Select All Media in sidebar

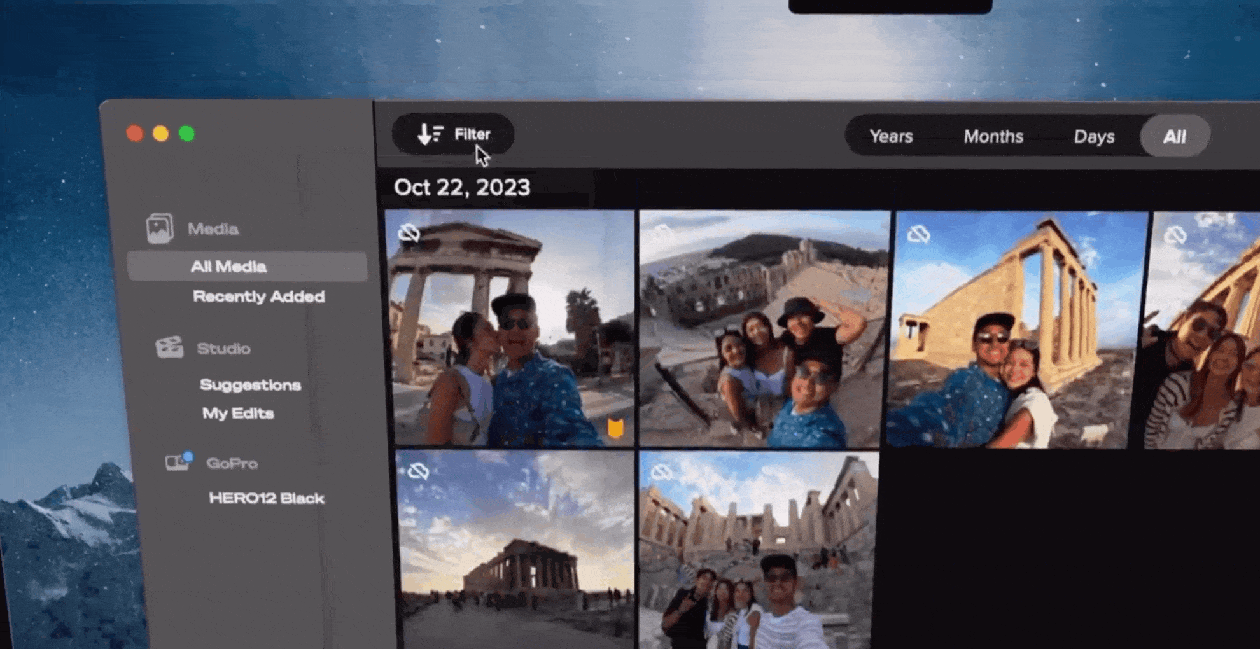point(228,266)
